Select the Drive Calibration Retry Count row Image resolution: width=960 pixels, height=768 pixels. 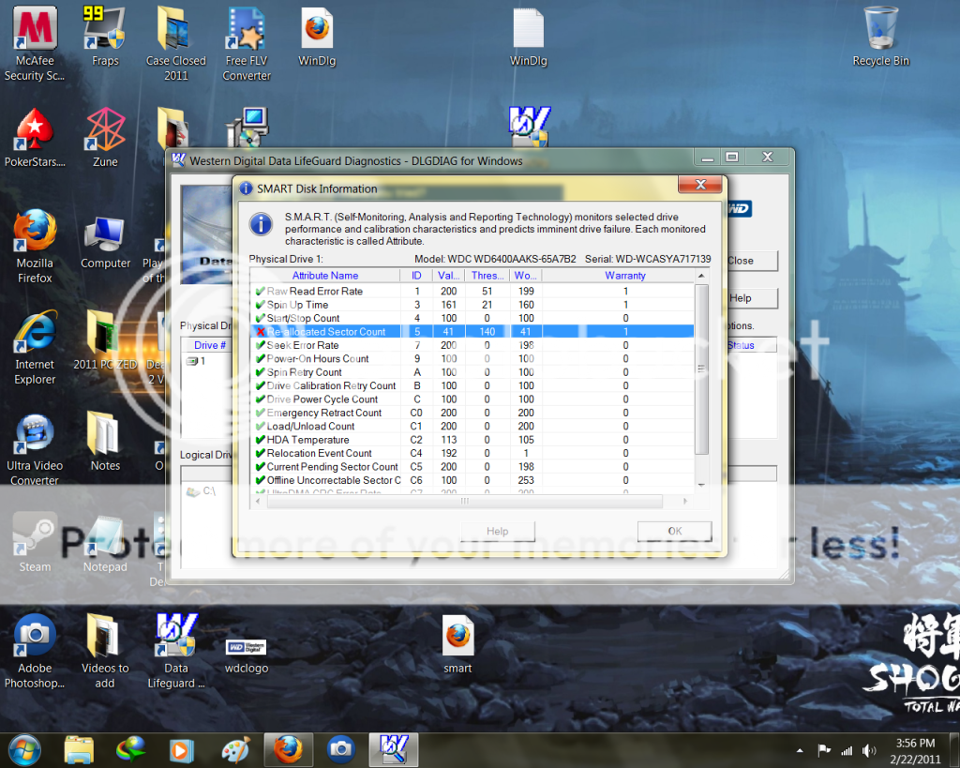click(472, 385)
